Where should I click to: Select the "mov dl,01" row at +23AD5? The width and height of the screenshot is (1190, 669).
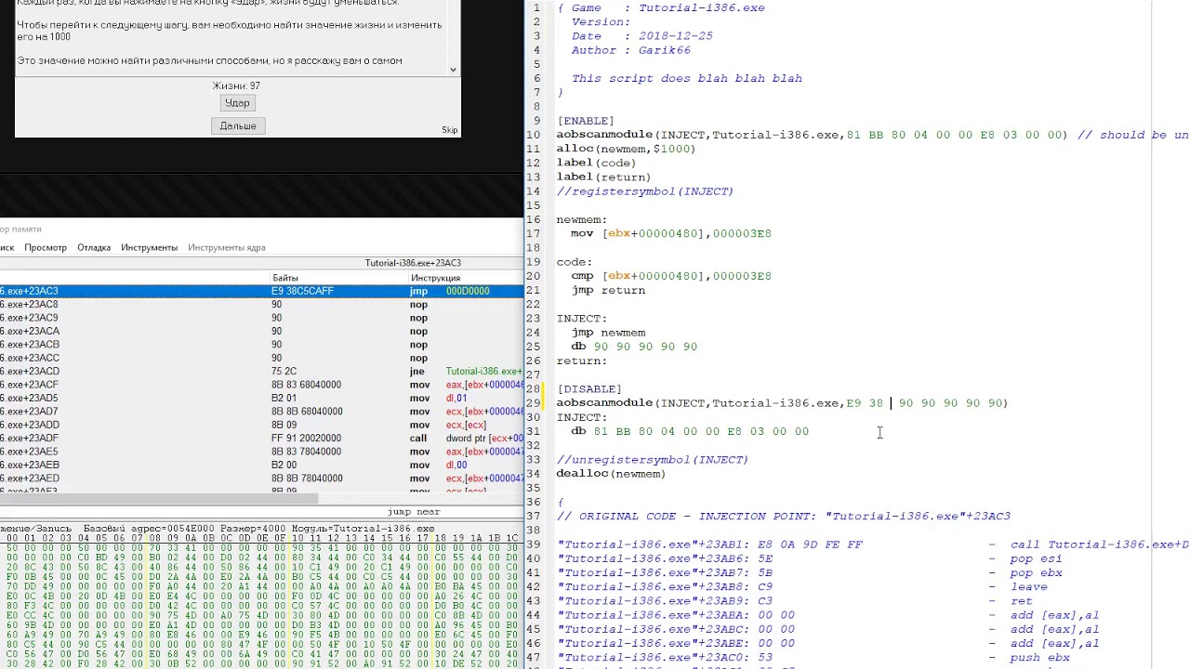[261, 398]
